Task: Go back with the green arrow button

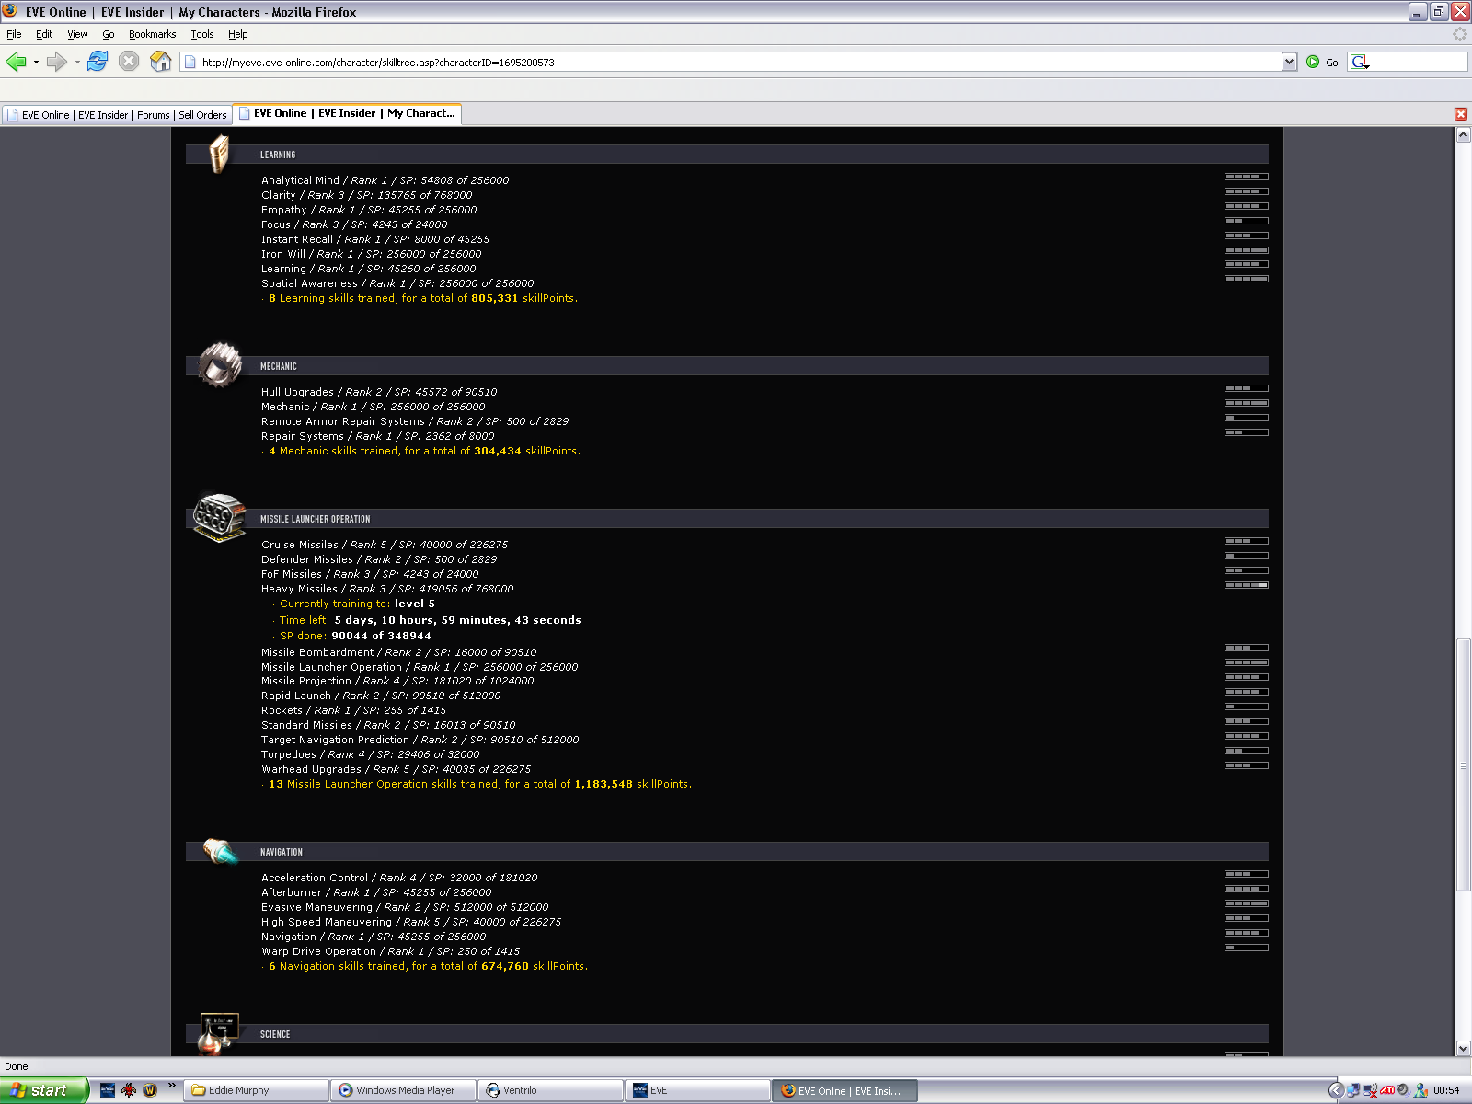Action: coord(16,62)
